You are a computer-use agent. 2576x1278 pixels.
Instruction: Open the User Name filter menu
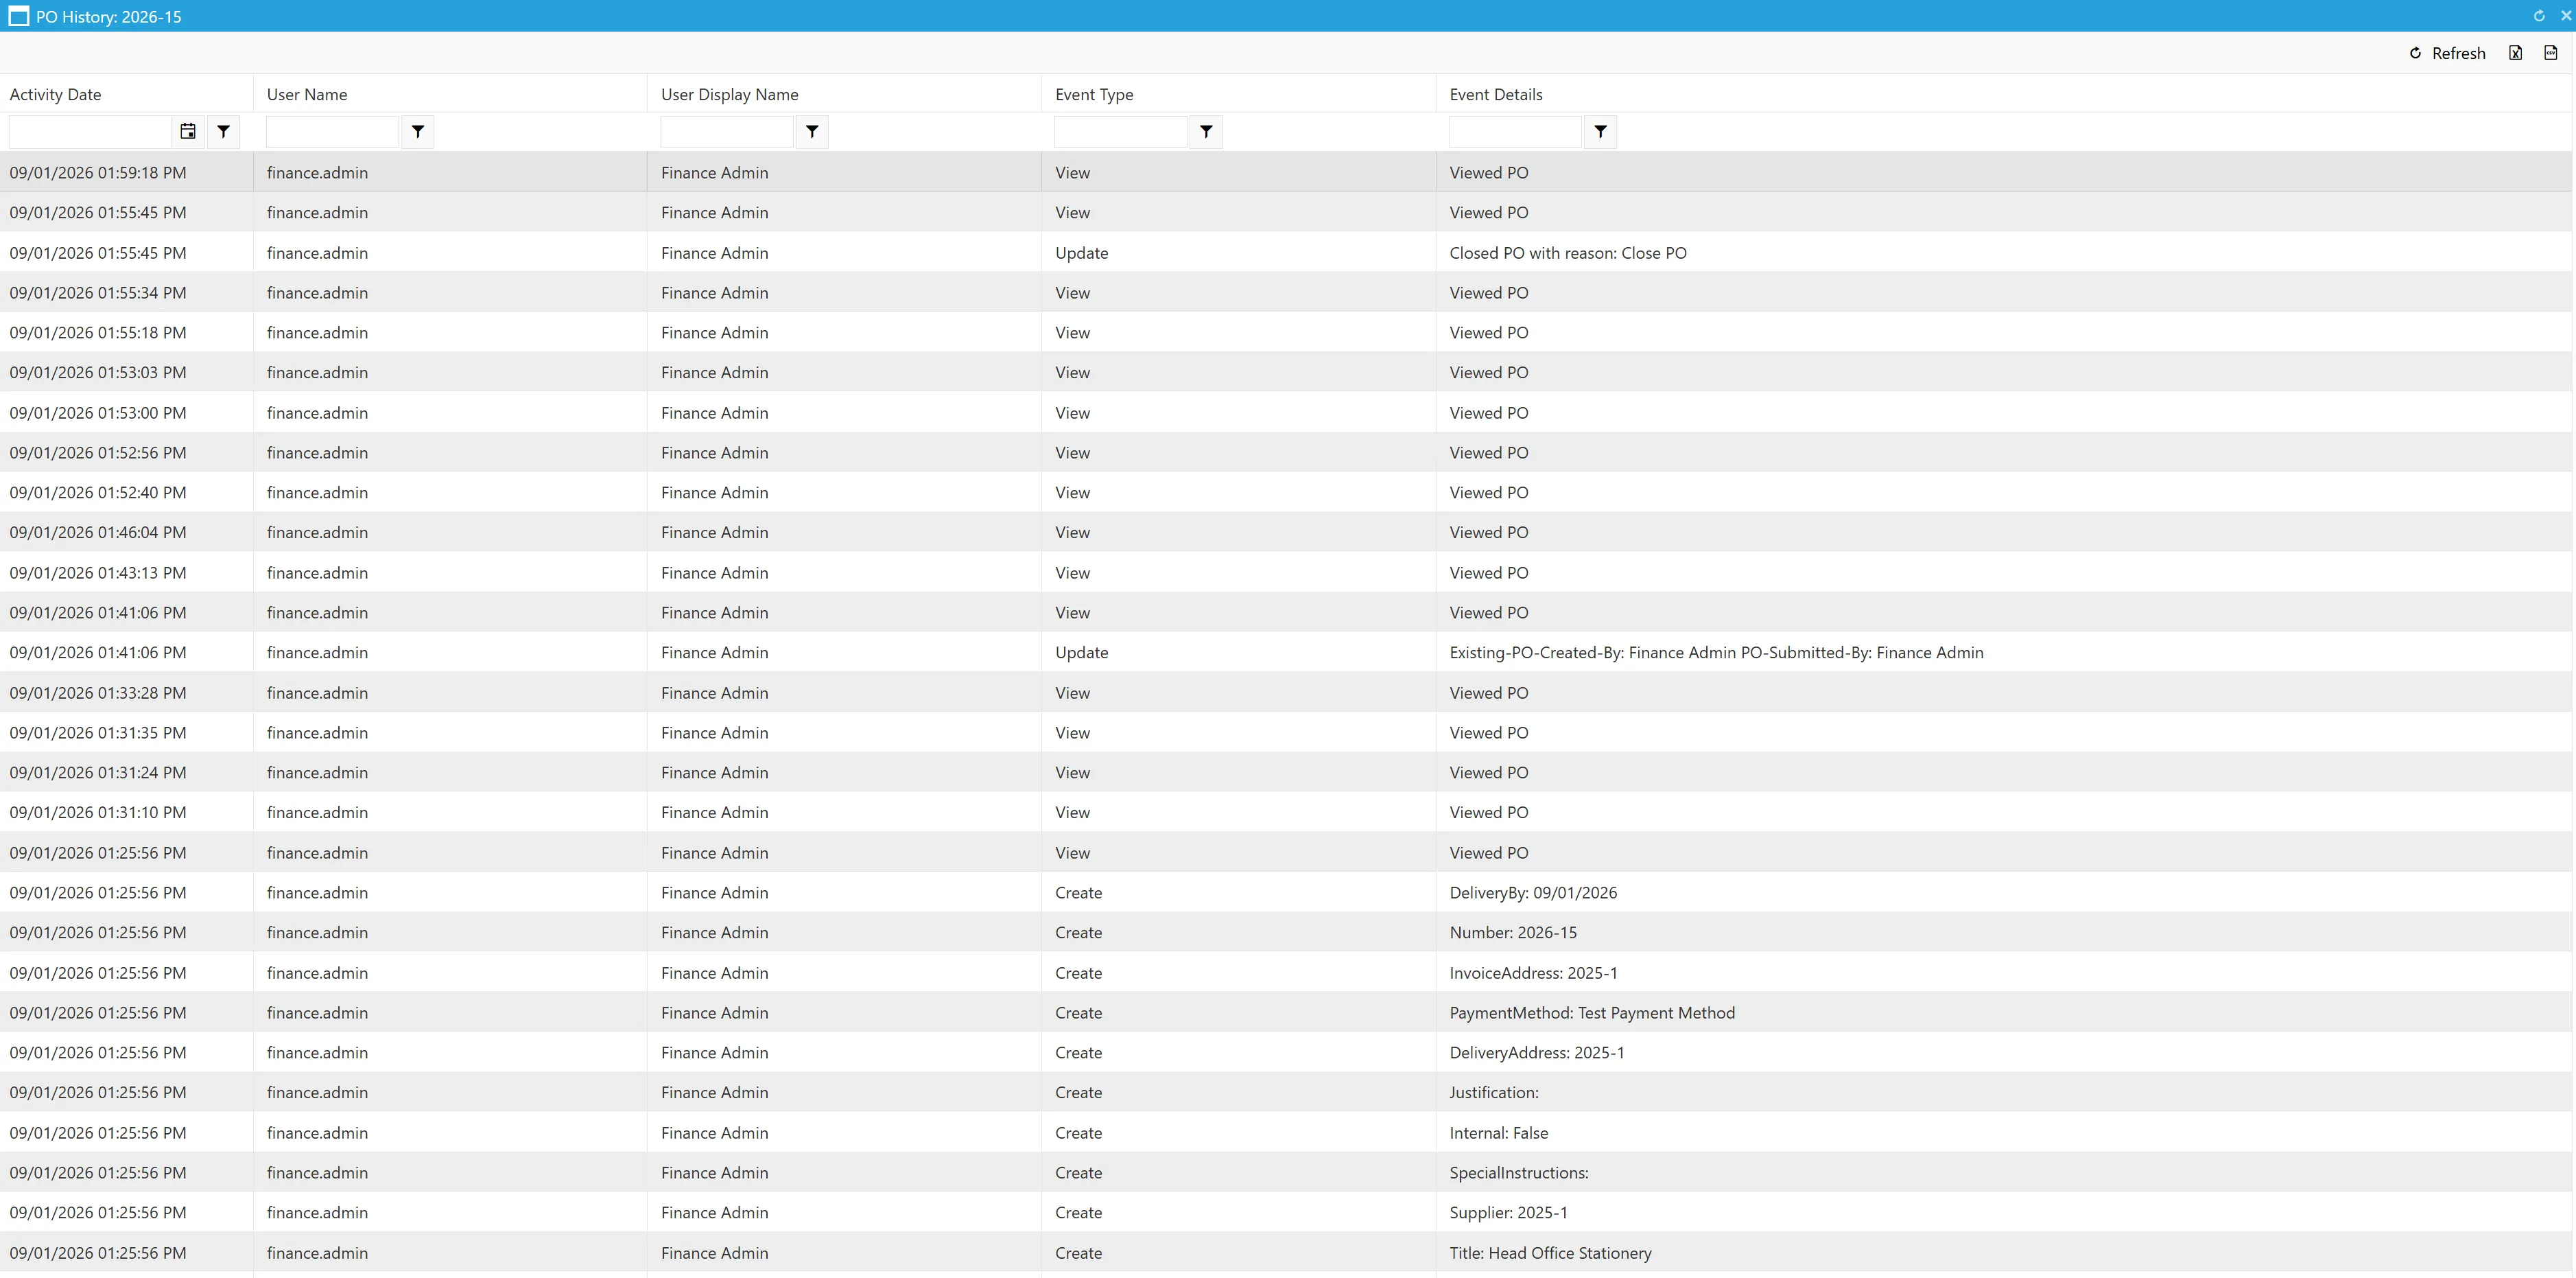pyautogui.click(x=418, y=131)
